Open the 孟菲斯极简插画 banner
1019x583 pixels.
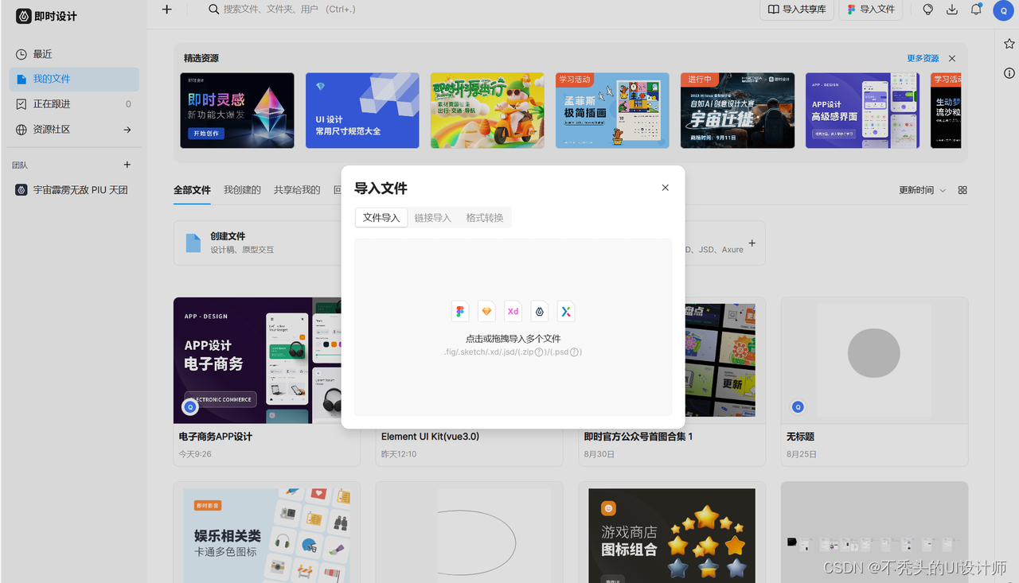coord(612,111)
